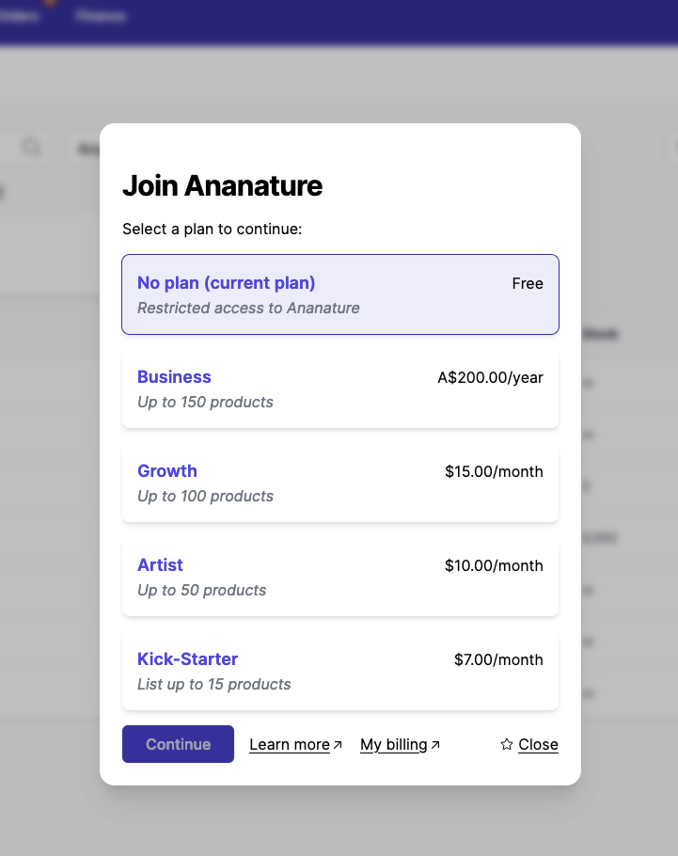678x856 pixels.
Task: Click the external link arrow after Learn more
Action: point(337,742)
